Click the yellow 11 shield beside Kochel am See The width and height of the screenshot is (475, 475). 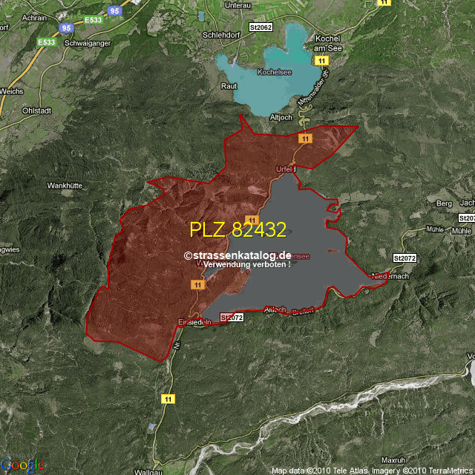coord(321,60)
